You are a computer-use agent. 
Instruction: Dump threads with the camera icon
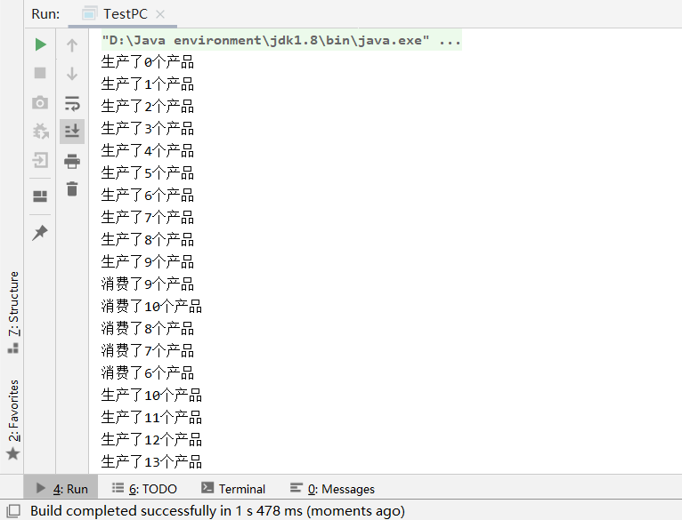click(x=40, y=102)
